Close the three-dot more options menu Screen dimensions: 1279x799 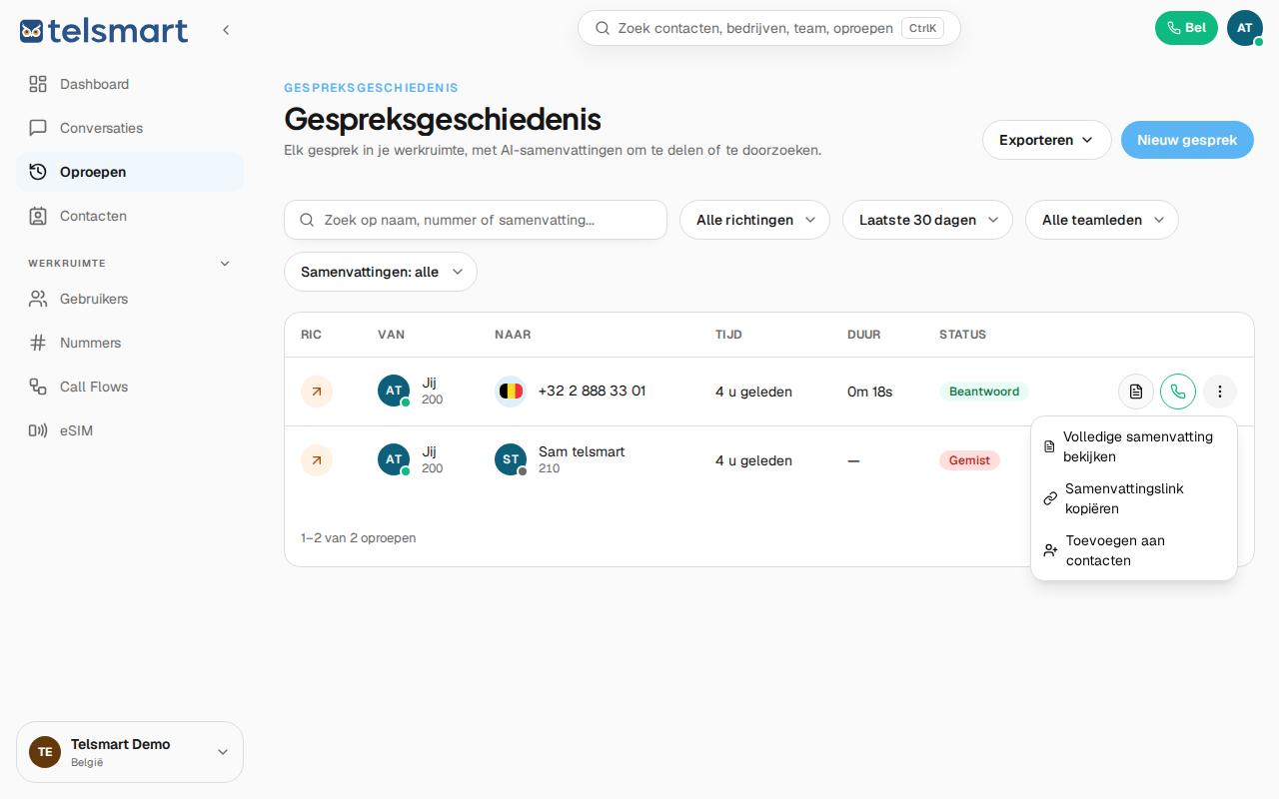(1220, 392)
